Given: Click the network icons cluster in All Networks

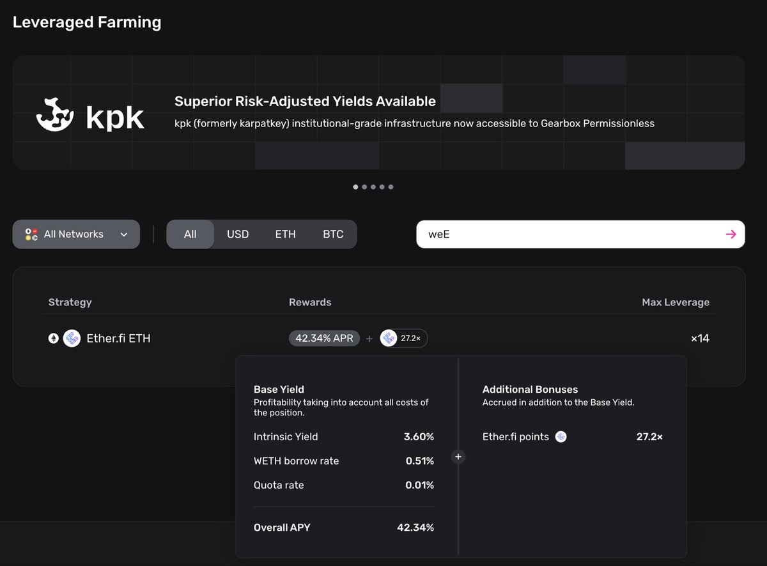Looking at the screenshot, I should coord(31,234).
